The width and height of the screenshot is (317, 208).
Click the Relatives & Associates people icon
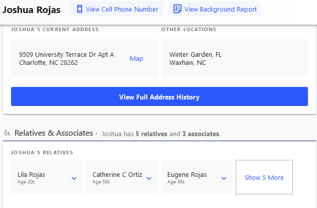pyautogui.click(x=7, y=133)
